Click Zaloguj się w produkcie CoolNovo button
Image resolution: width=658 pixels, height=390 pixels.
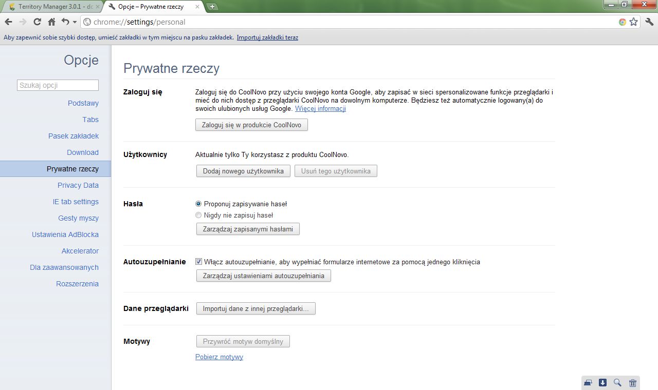pyautogui.click(x=251, y=125)
